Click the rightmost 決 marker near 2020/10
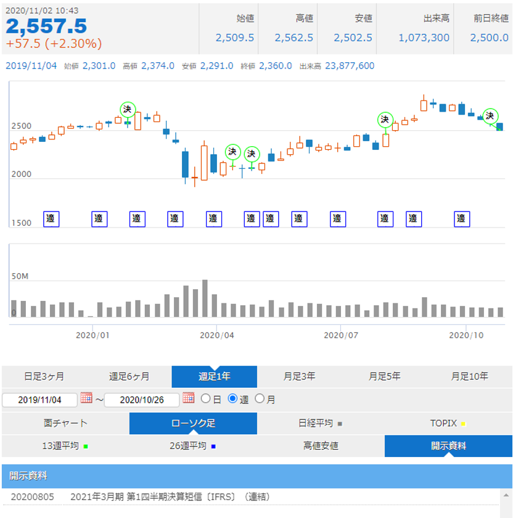The width and height of the screenshot is (513, 518). pos(489,115)
